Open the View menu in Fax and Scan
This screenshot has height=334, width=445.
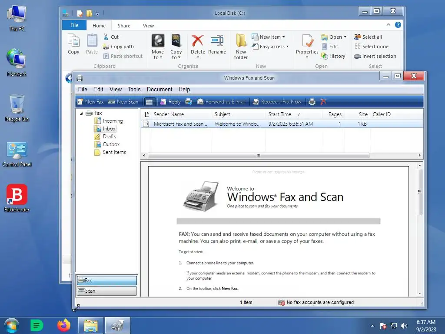tap(116, 89)
